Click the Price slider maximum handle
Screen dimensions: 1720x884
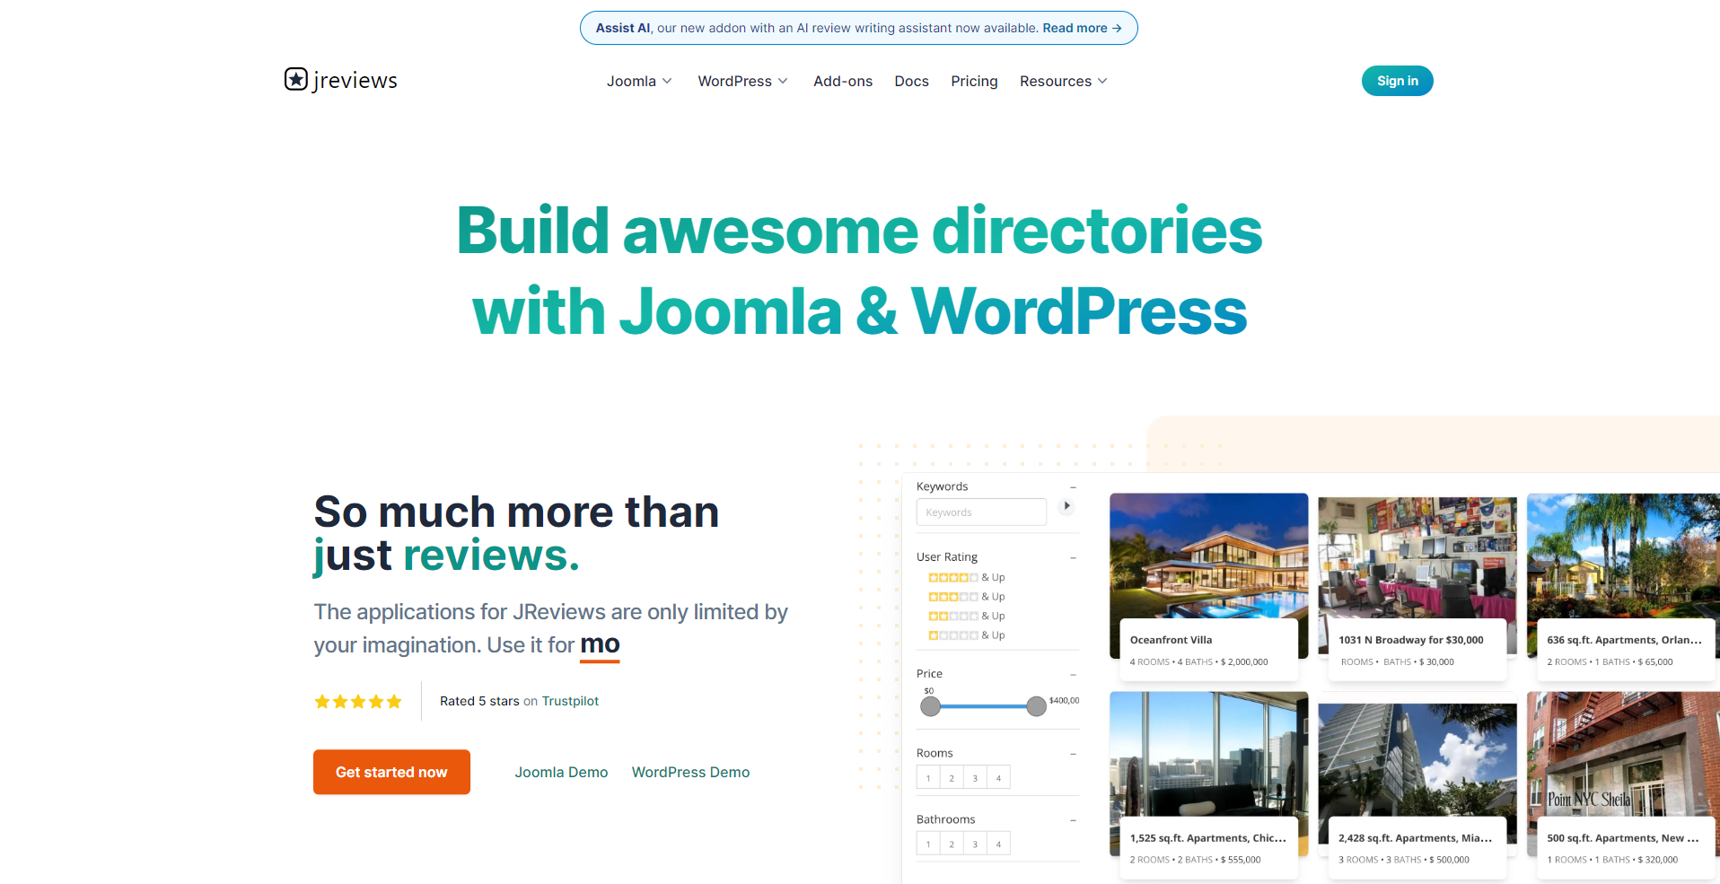(1036, 706)
